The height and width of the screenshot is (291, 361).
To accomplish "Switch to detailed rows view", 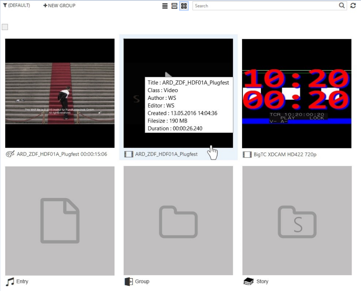I will pos(174,6).
